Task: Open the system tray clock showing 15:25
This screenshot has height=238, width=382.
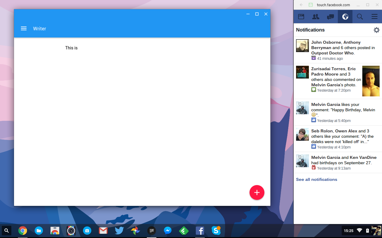Action: click(x=348, y=231)
